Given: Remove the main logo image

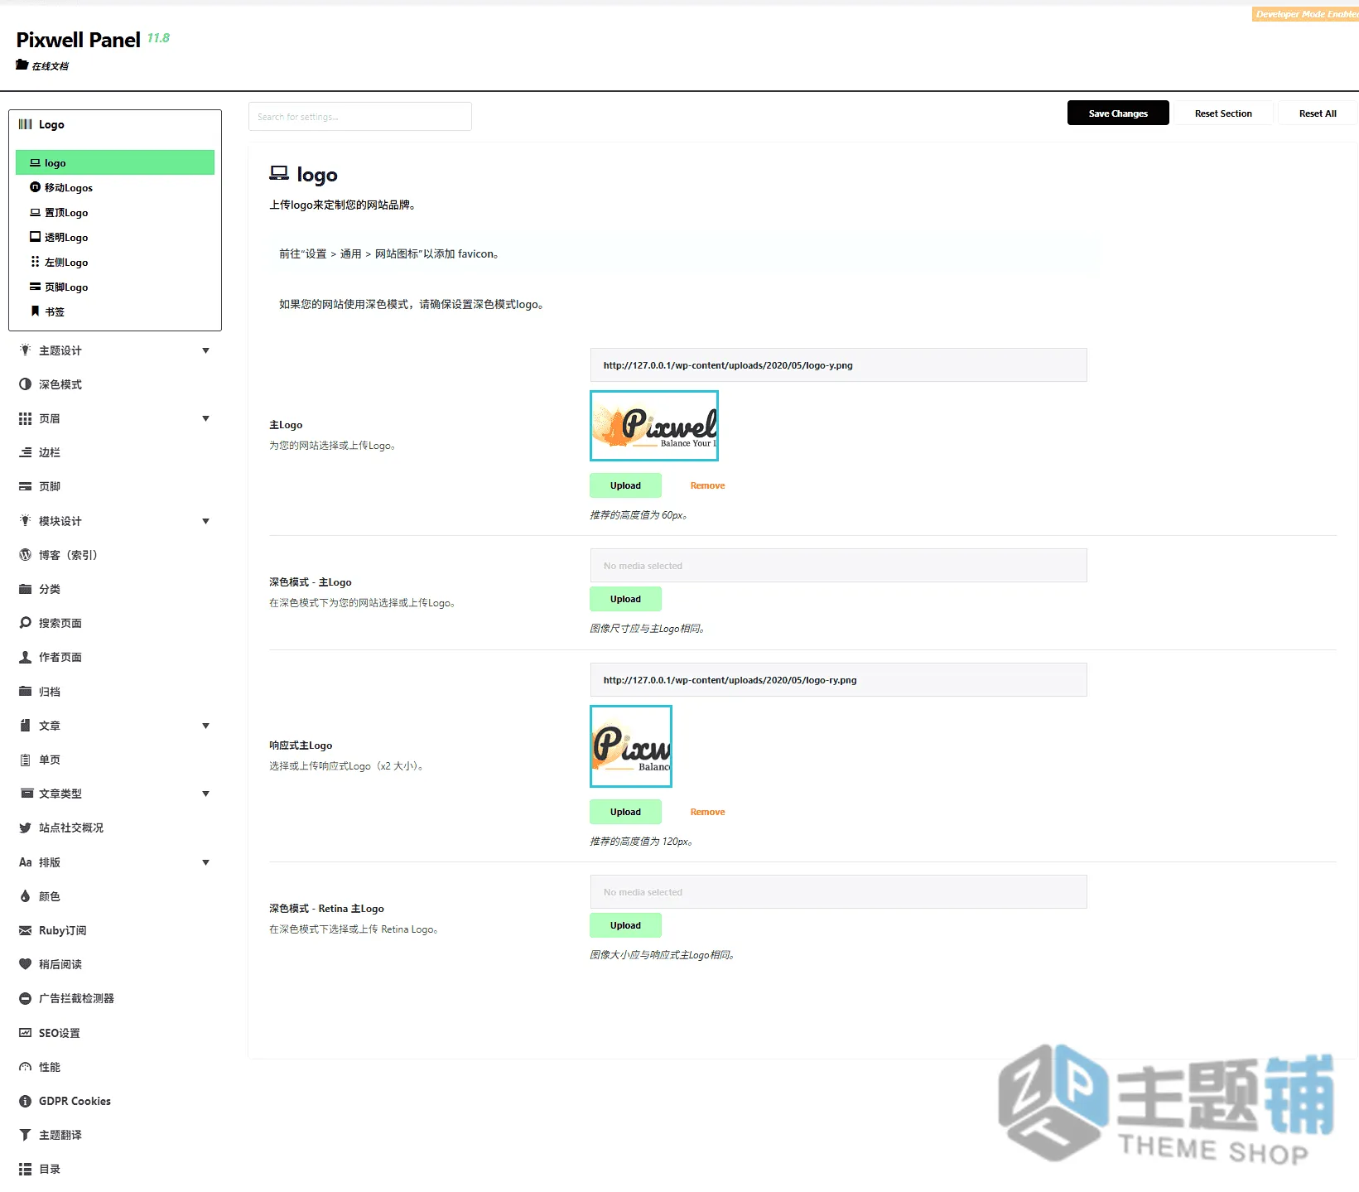Looking at the screenshot, I should click(707, 485).
